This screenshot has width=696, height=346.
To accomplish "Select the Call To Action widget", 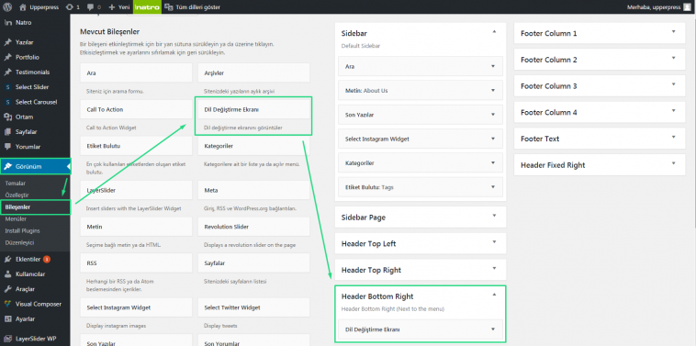I will coord(136,109).
